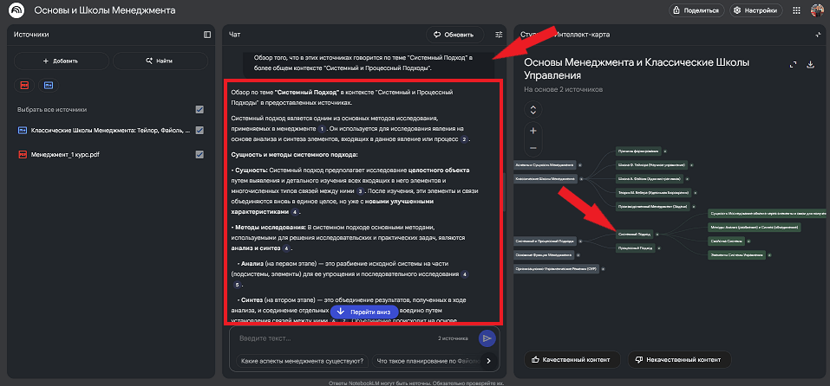
Task: Open Настройки in the top bar
Action: 755,10
